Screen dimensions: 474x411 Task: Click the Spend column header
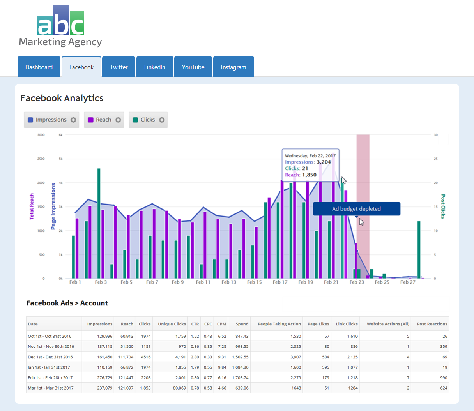click(x=242, y=324)
